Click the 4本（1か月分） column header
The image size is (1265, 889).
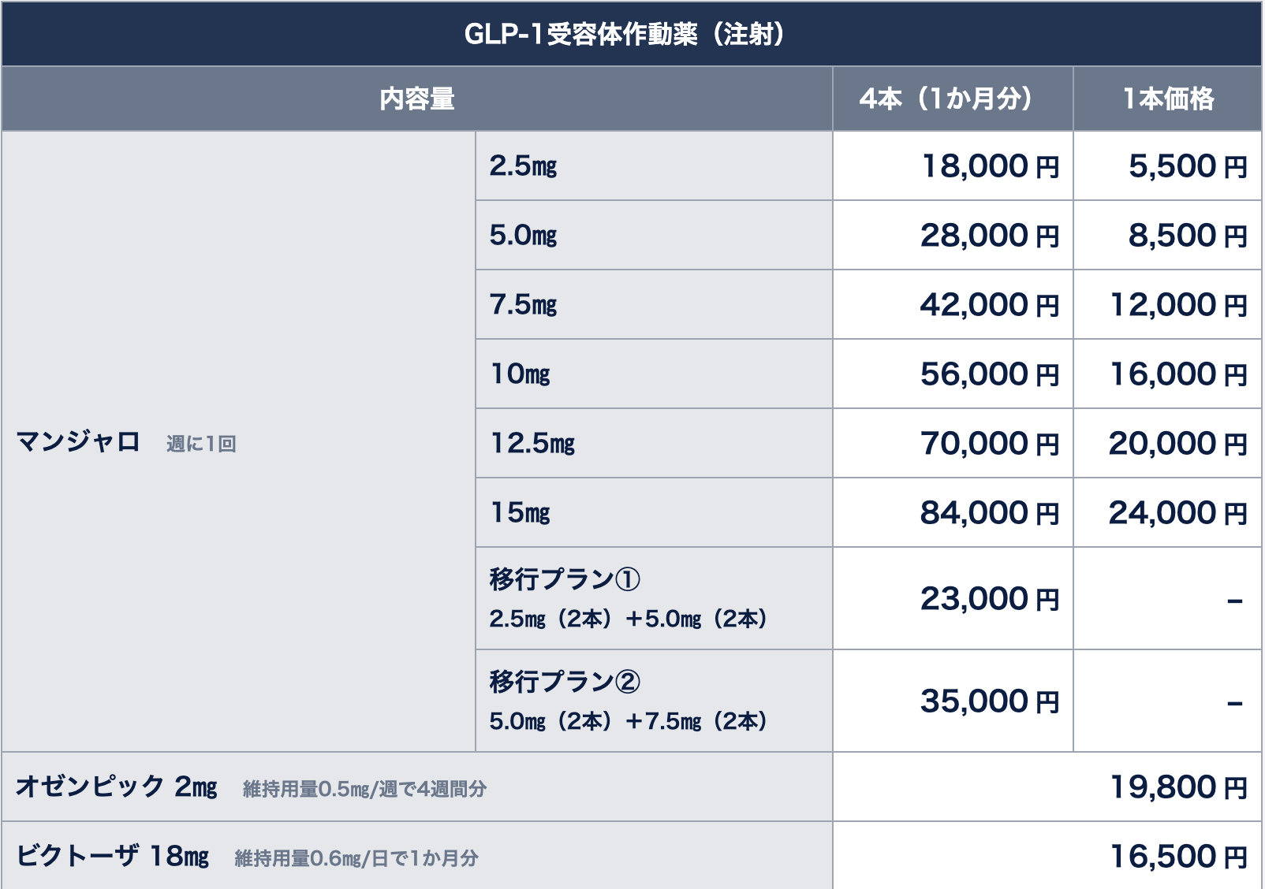click(x=946, y=99)
